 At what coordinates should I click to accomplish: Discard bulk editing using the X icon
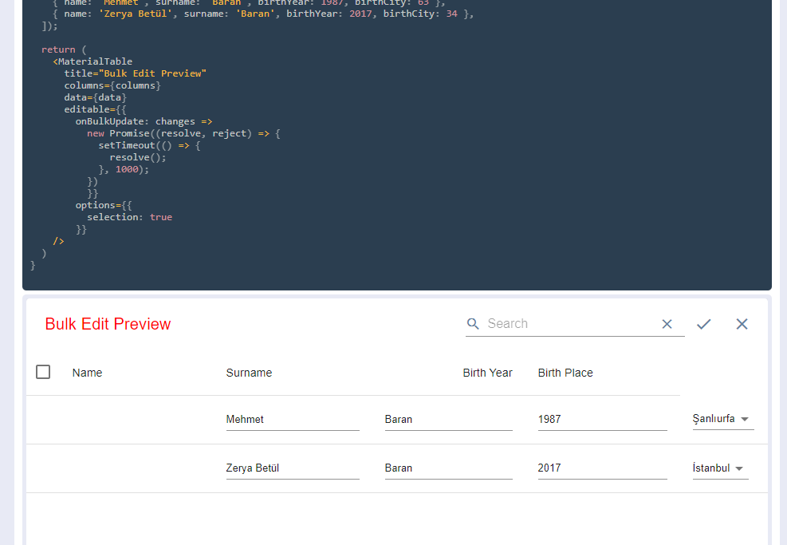[742, 323]
